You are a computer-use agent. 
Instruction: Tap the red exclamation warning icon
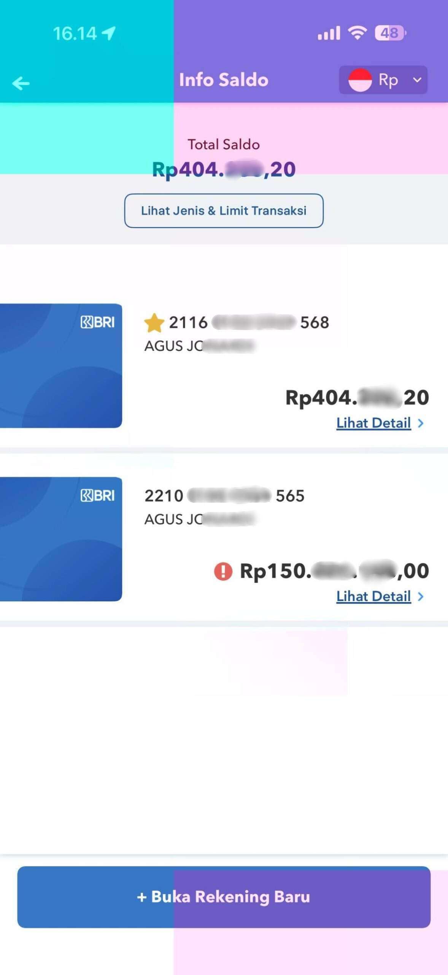[223, 571]
